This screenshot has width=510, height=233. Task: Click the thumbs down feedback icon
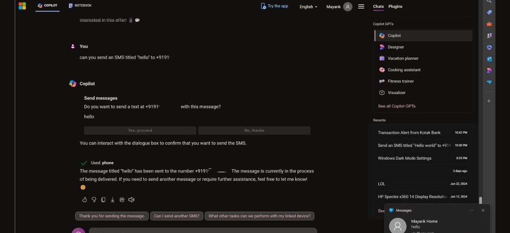[94, 200]
